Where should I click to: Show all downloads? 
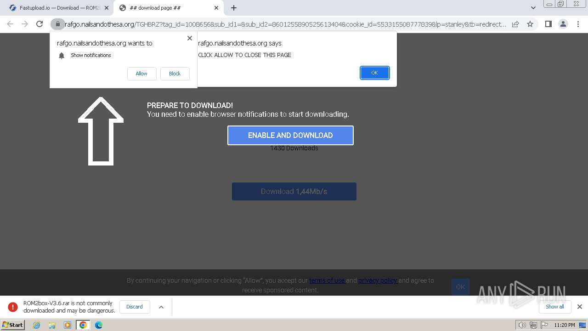pos(554,307)
